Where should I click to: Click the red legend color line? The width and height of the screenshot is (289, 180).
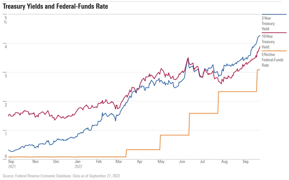pyautogui.click(x=274, y=32)
